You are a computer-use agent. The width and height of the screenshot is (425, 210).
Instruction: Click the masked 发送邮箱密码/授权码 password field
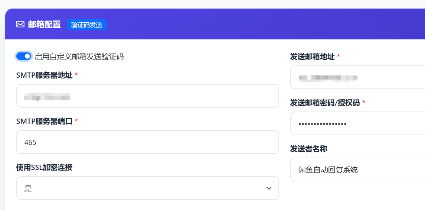tap(358, 123)
